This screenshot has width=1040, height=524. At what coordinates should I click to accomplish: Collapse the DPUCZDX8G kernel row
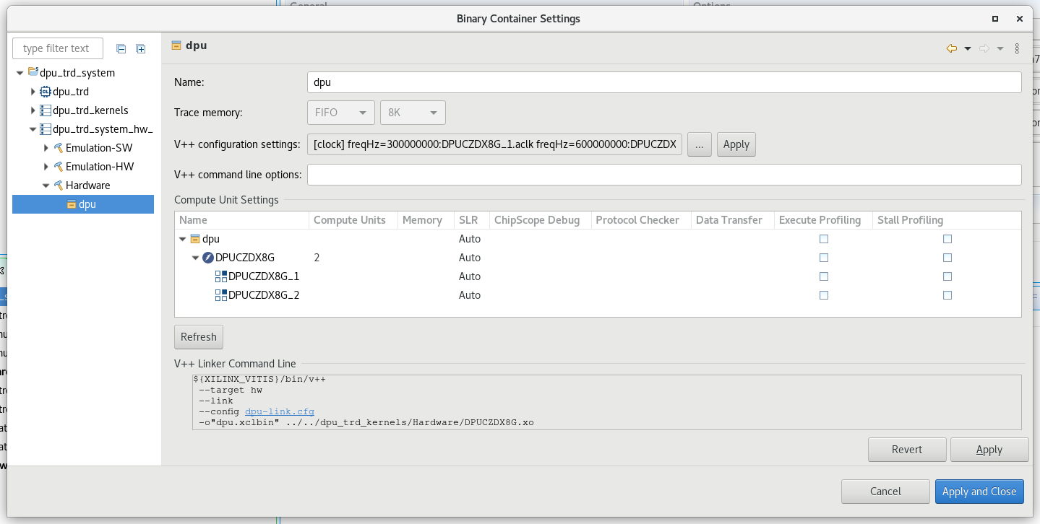tap(195, 258)
